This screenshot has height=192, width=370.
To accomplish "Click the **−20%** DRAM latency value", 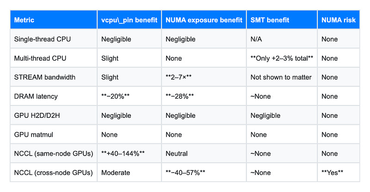I will [x=129, y=96].
